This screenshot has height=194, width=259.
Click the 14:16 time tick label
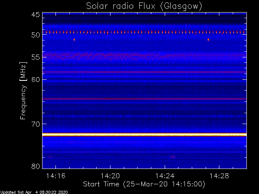[x=56, y=176]
